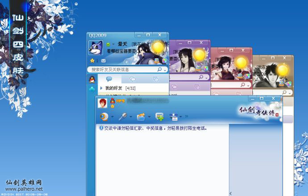
Task: Start video call with webcam icon
Action: click(x=104, y=116)
